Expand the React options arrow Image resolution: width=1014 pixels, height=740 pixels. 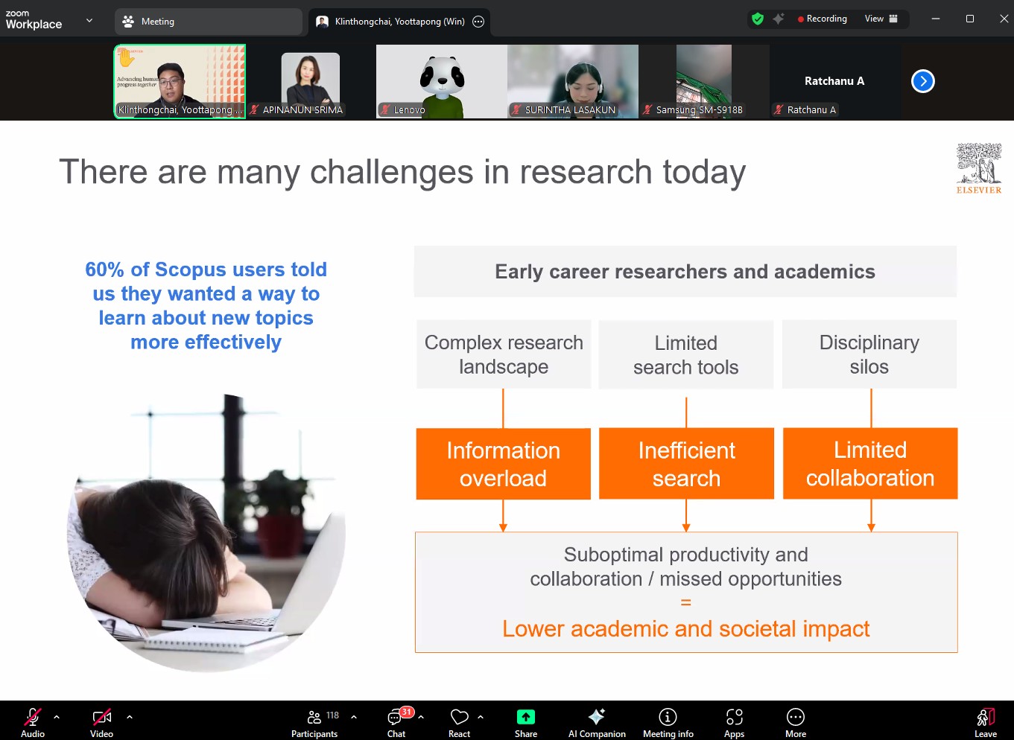point(481,717)
